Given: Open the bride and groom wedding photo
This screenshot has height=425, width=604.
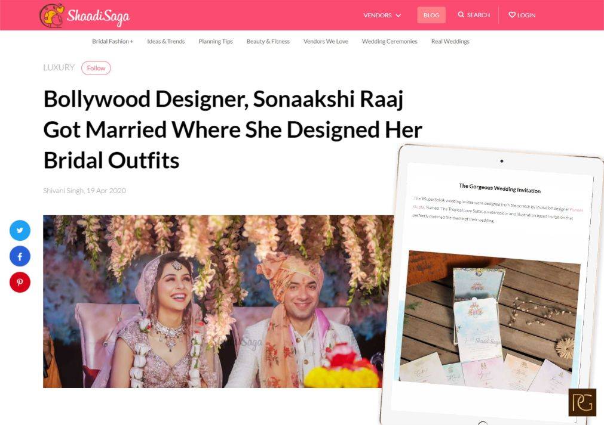Looking at the screenshot, I should pyautogui.click(x=216, y=301).
